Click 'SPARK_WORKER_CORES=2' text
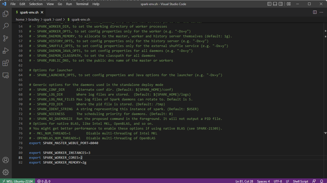Viewport: 327px width, 183px height. 63,158
